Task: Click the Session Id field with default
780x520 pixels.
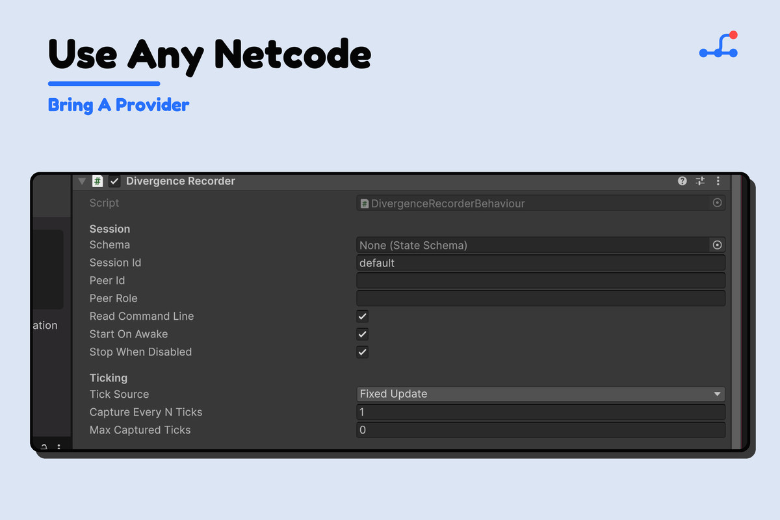Action: point(541,263)
